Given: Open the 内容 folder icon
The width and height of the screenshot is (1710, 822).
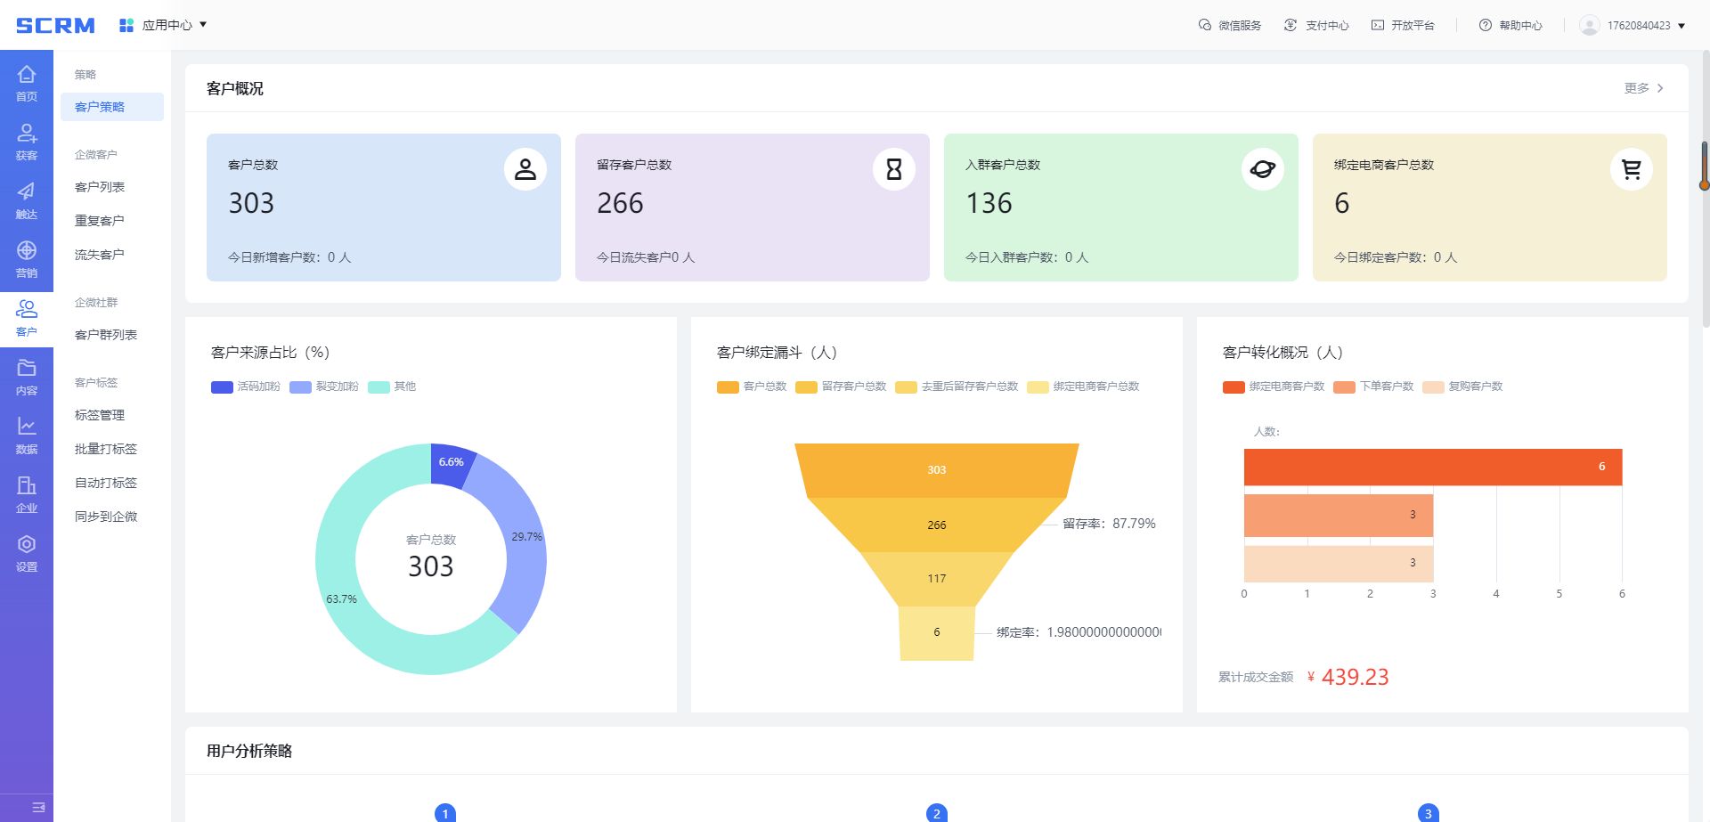Looking at the screenshot, I should point(27,377).
